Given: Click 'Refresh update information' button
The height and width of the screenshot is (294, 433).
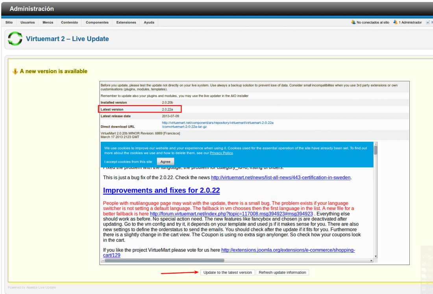Looking at the screenshot, I should (282, 272).
